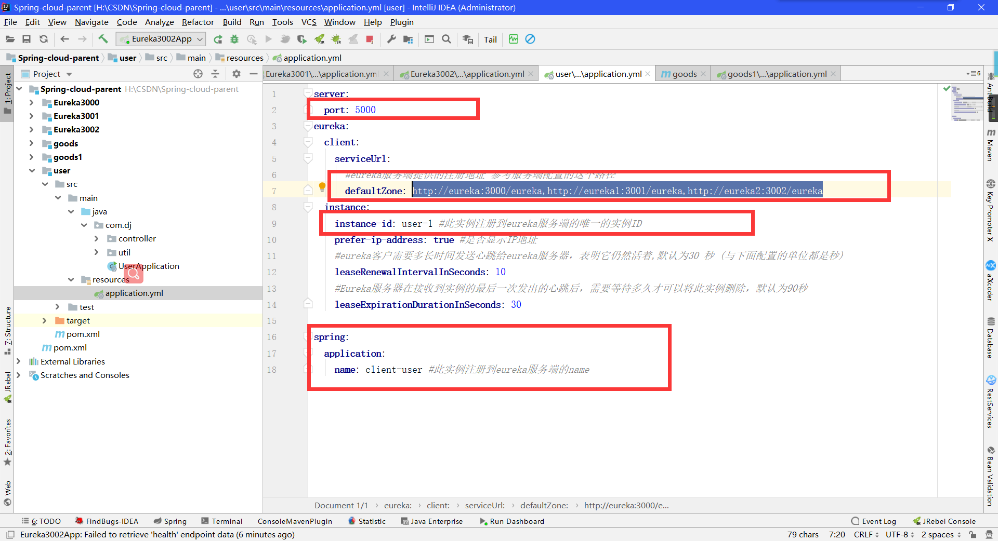The width and height of the screenshot is (998, 541).
Task: Open the FindBugs-IDEA tool window
Action: pyautogui.click(x=107, y=521)
